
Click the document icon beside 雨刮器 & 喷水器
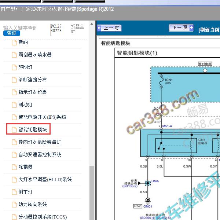14,55
